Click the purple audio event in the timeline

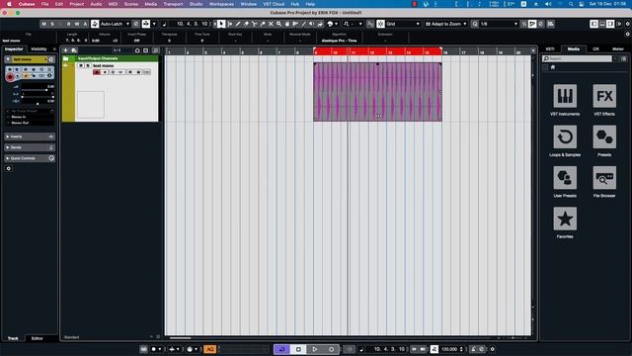[x=377, y=92]
